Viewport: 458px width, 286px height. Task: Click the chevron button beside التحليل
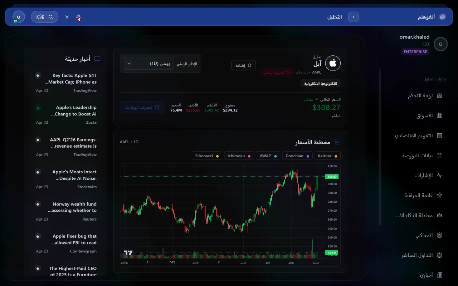point(354,17)
